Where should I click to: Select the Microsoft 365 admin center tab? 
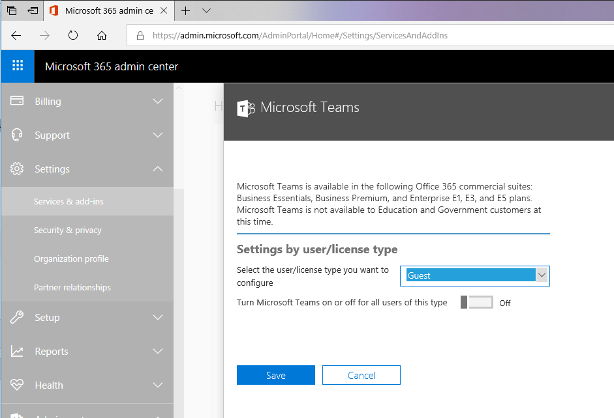click(x=109, y=10)
